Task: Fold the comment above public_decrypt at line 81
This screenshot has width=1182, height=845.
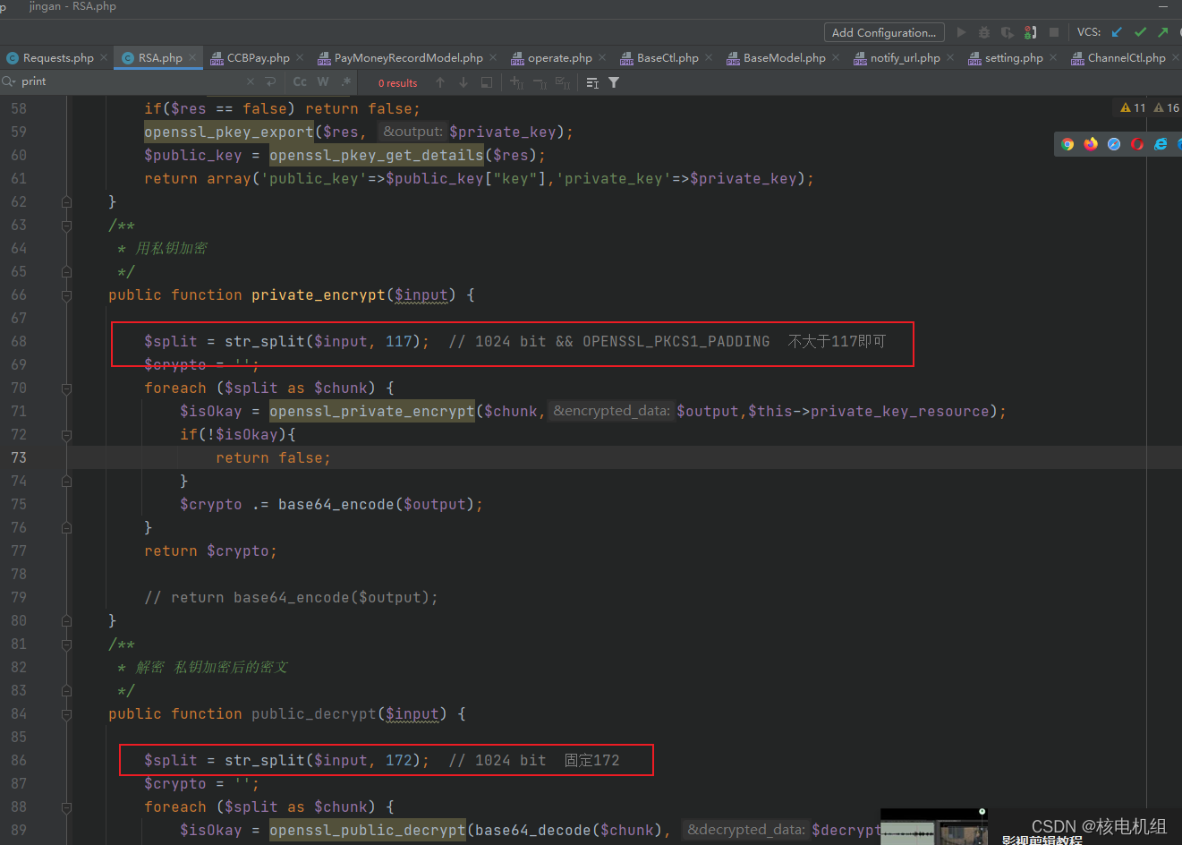Action: click(66, 644)
